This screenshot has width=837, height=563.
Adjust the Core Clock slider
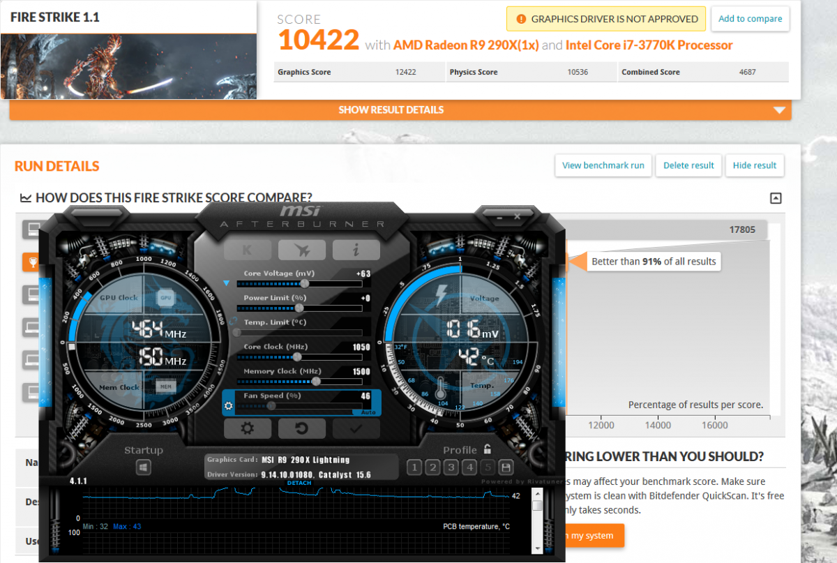[x=300, y=357]
